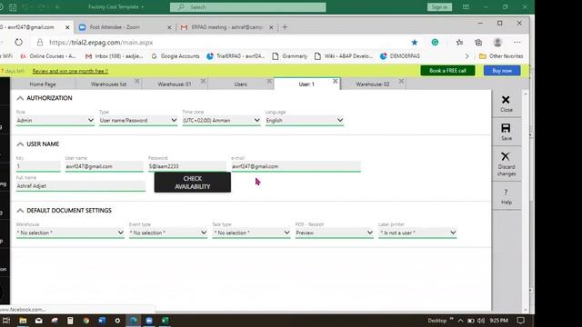Viewport: 582px width, 327px height.
Task: Open the Other favorites folder
Action: pos(501,56)
